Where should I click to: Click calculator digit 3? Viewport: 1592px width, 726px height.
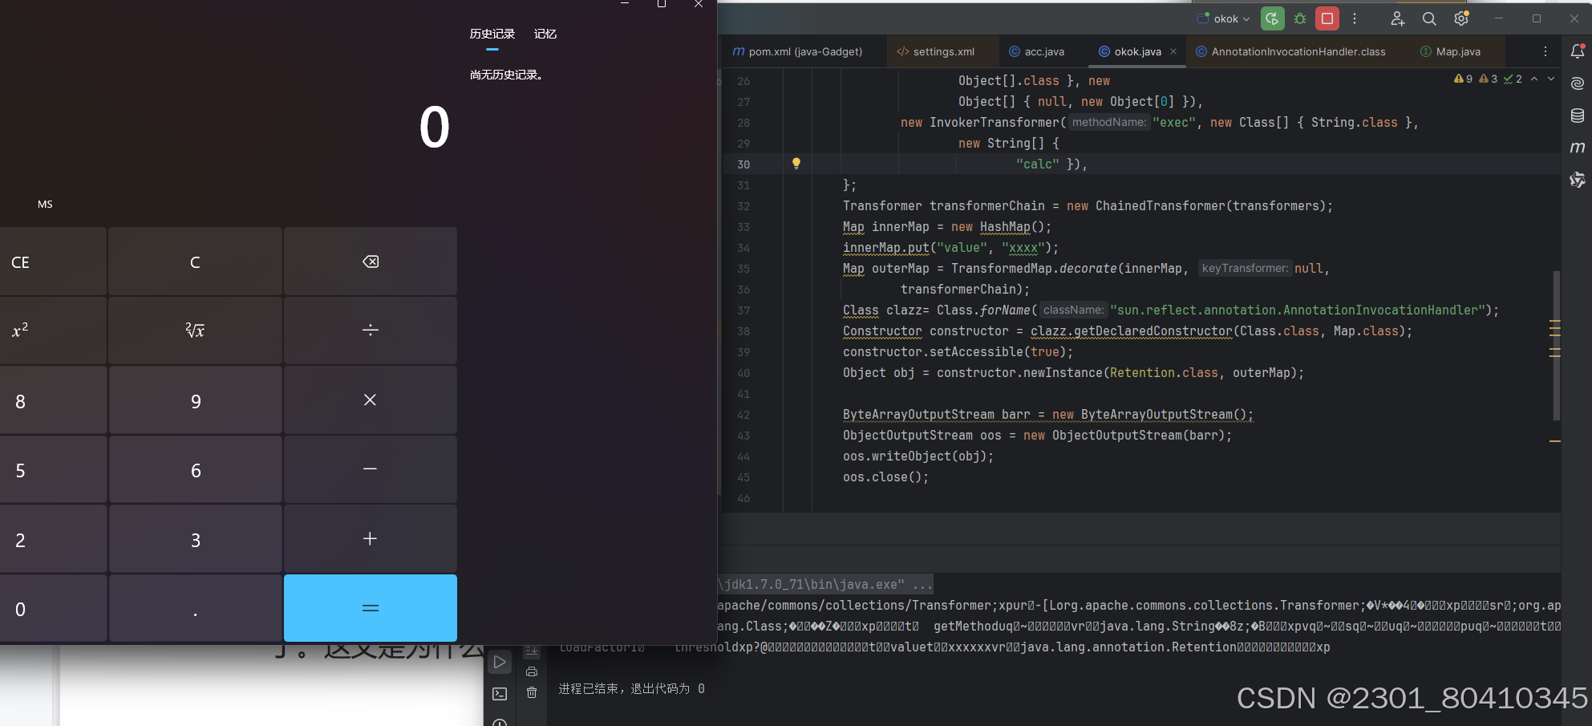(196, 538)
